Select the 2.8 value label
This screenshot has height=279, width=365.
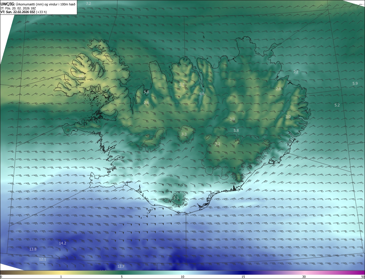click(278, 89)
